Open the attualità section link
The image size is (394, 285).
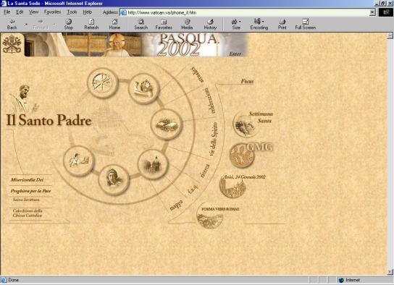[x=197, y=75]
